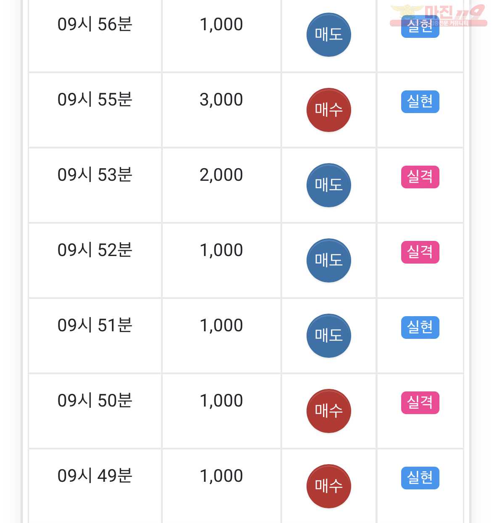The image size is (492, 523).
Task: Select the 매도 circle at 09시 51분
Action: pos(329,335)
